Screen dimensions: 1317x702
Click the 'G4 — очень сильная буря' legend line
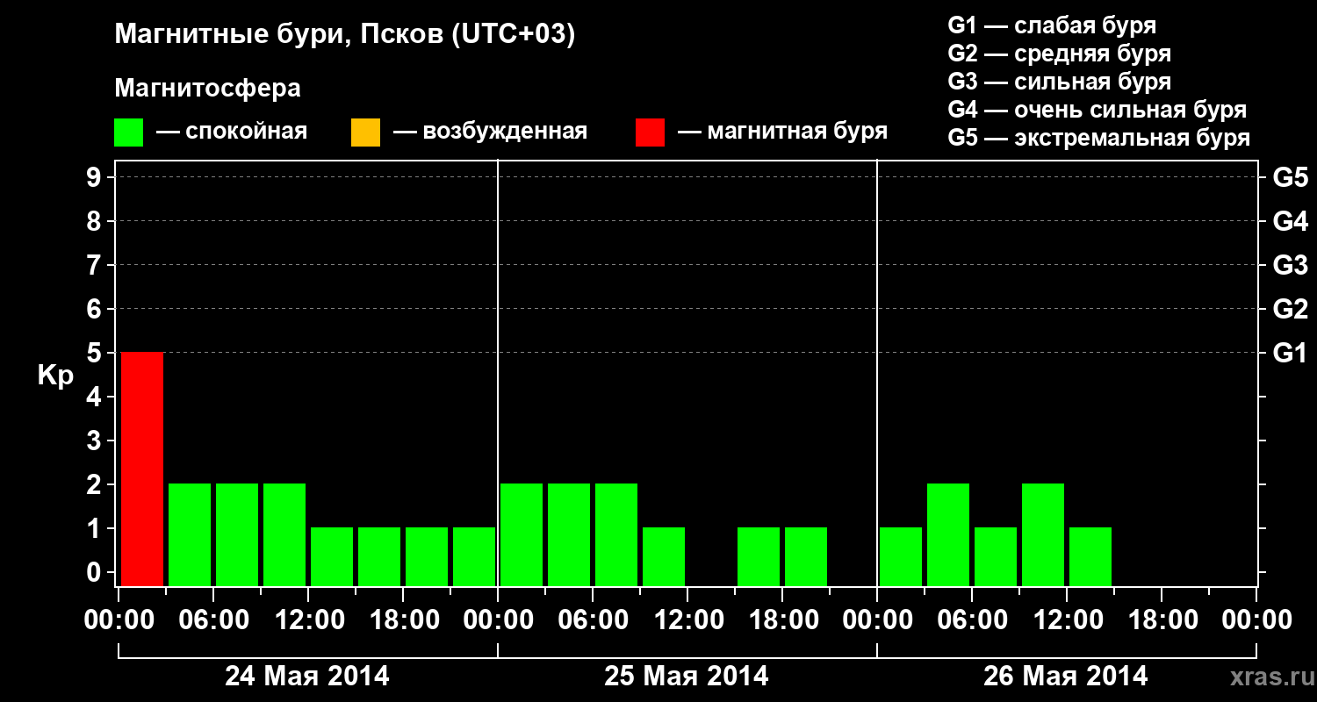(1097, 110)
